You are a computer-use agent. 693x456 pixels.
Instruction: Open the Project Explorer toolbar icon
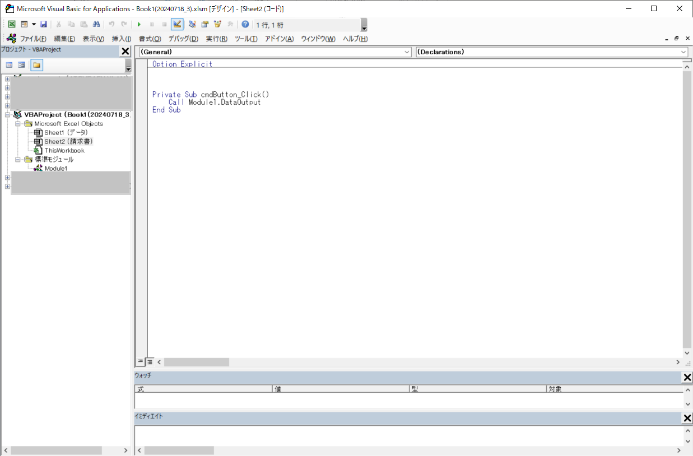click(x=192, y=25)
